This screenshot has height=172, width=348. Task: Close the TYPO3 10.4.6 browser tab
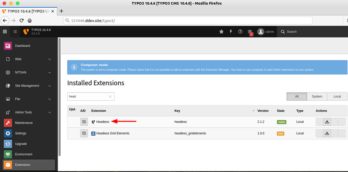click(53, 11)
